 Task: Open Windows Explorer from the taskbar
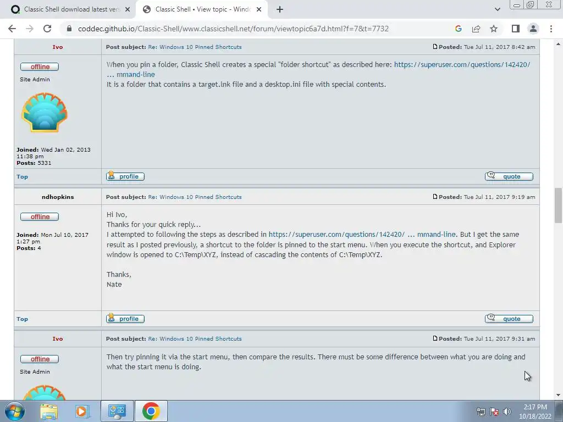click(49, 411)
